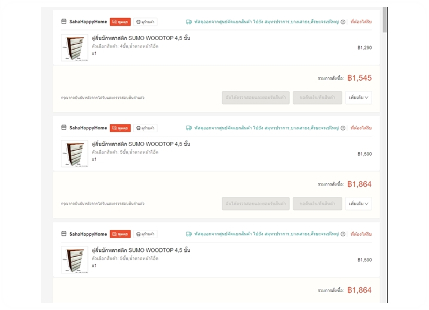
Task: Click the shop icon beside second SahaHappyHome
Action: (x=64, y=127)
